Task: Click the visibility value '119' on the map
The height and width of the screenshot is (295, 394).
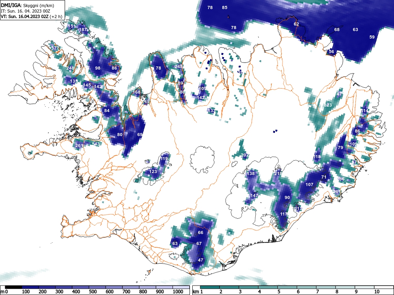Action: 164,159
